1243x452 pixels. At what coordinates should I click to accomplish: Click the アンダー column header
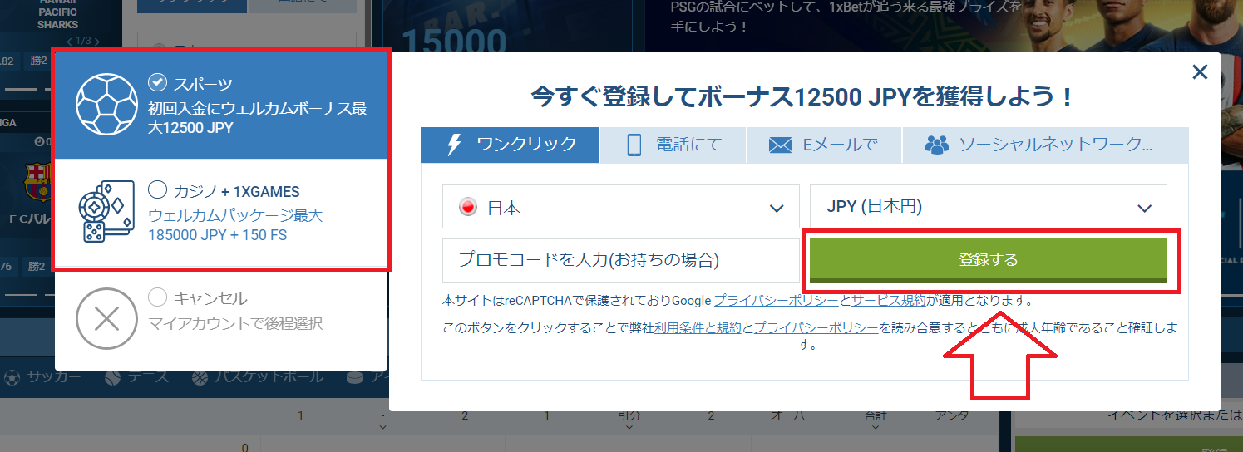(x=957, y=415)
